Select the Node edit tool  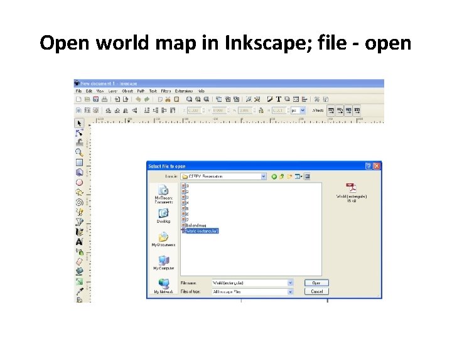(x=79, y=133)
